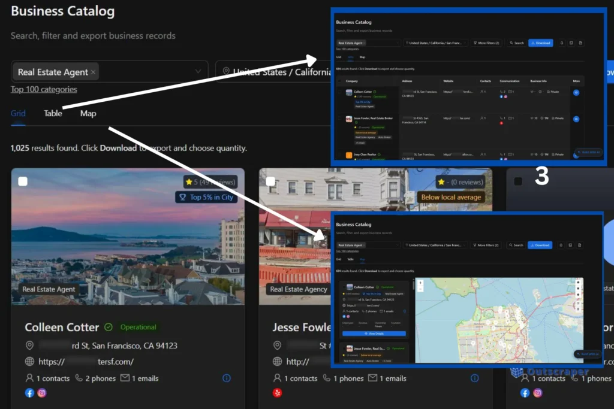Click the contacts person icon for Colleen Cotter

pyautogui.click(x=29, y=378)
